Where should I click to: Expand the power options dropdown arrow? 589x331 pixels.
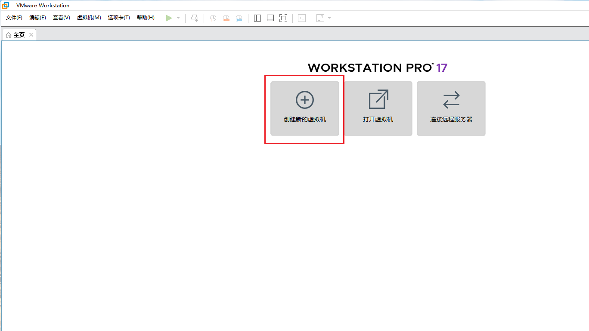[178, 18]
